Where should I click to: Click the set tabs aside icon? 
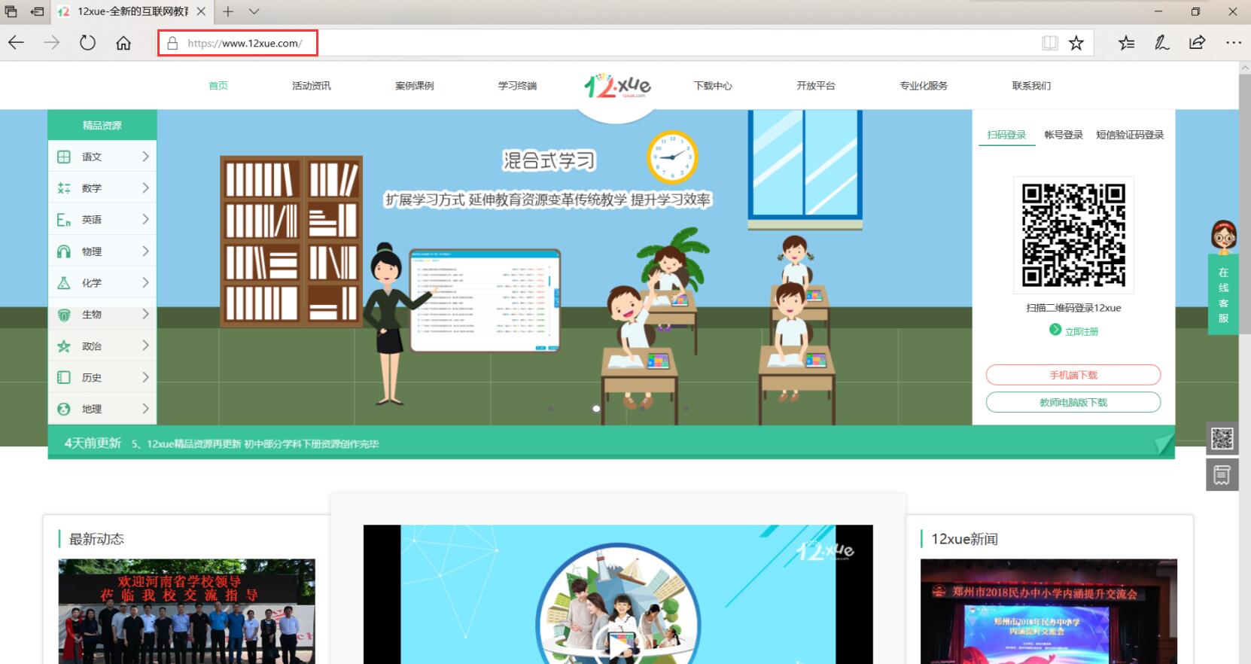38,11
